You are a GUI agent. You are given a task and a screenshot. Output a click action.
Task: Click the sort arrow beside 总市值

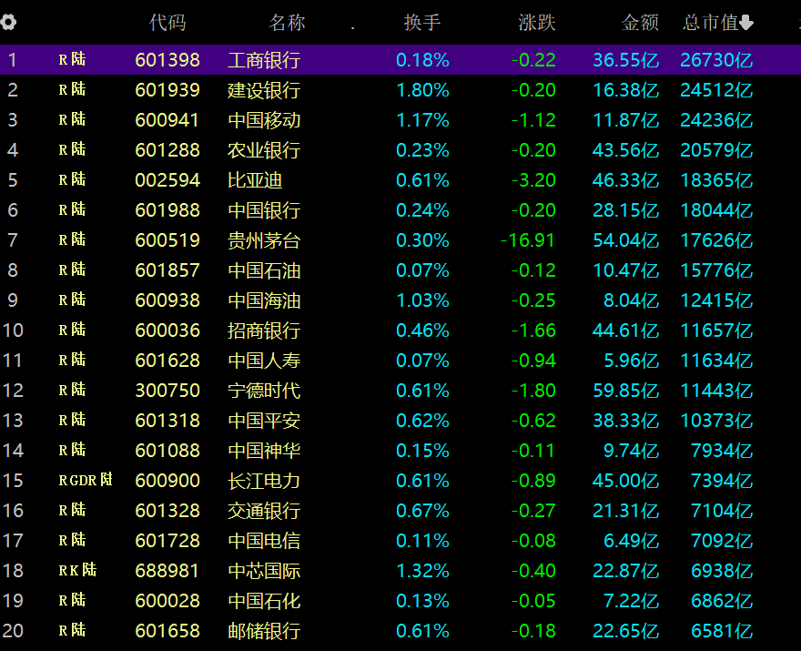tap(746, 23)
